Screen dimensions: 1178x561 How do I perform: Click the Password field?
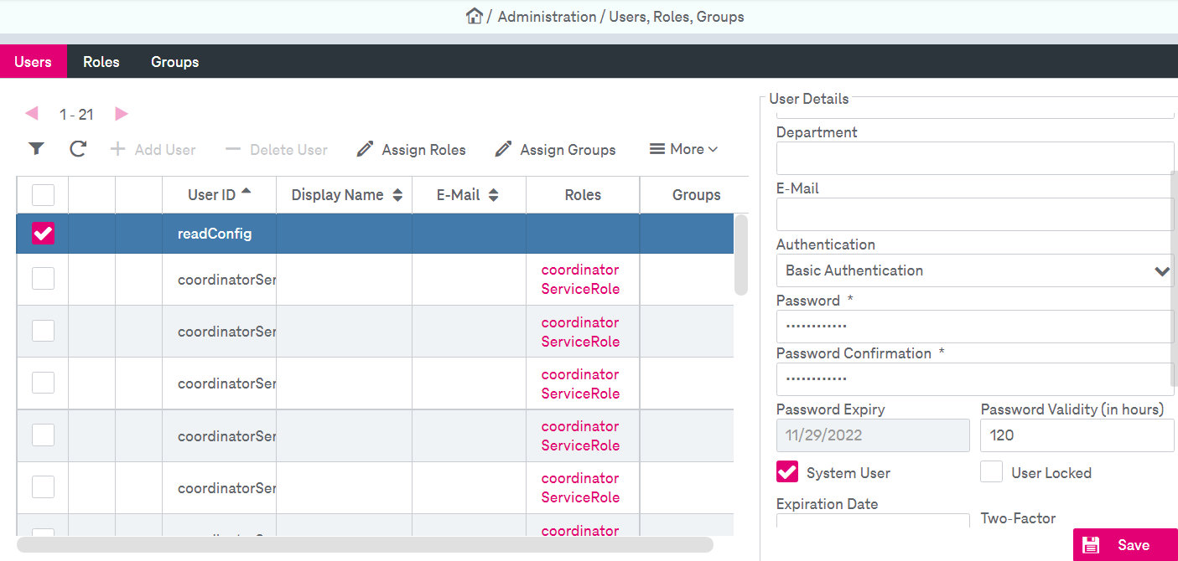click(x=975, y=327)
